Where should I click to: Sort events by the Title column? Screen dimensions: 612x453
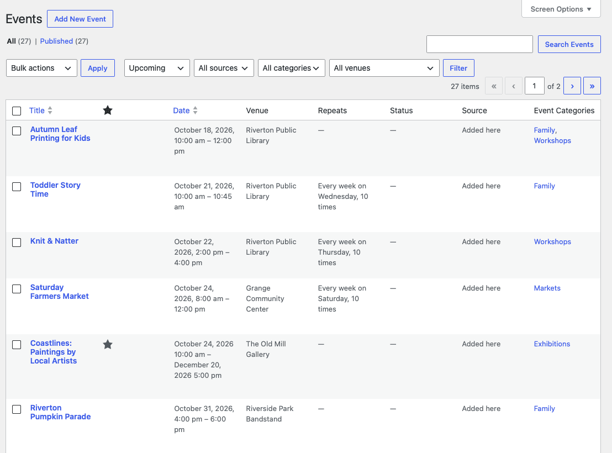(36, 110)
